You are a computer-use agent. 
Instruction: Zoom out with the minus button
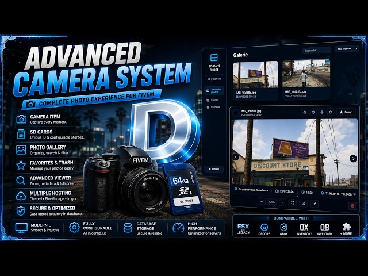pos(262,202)
